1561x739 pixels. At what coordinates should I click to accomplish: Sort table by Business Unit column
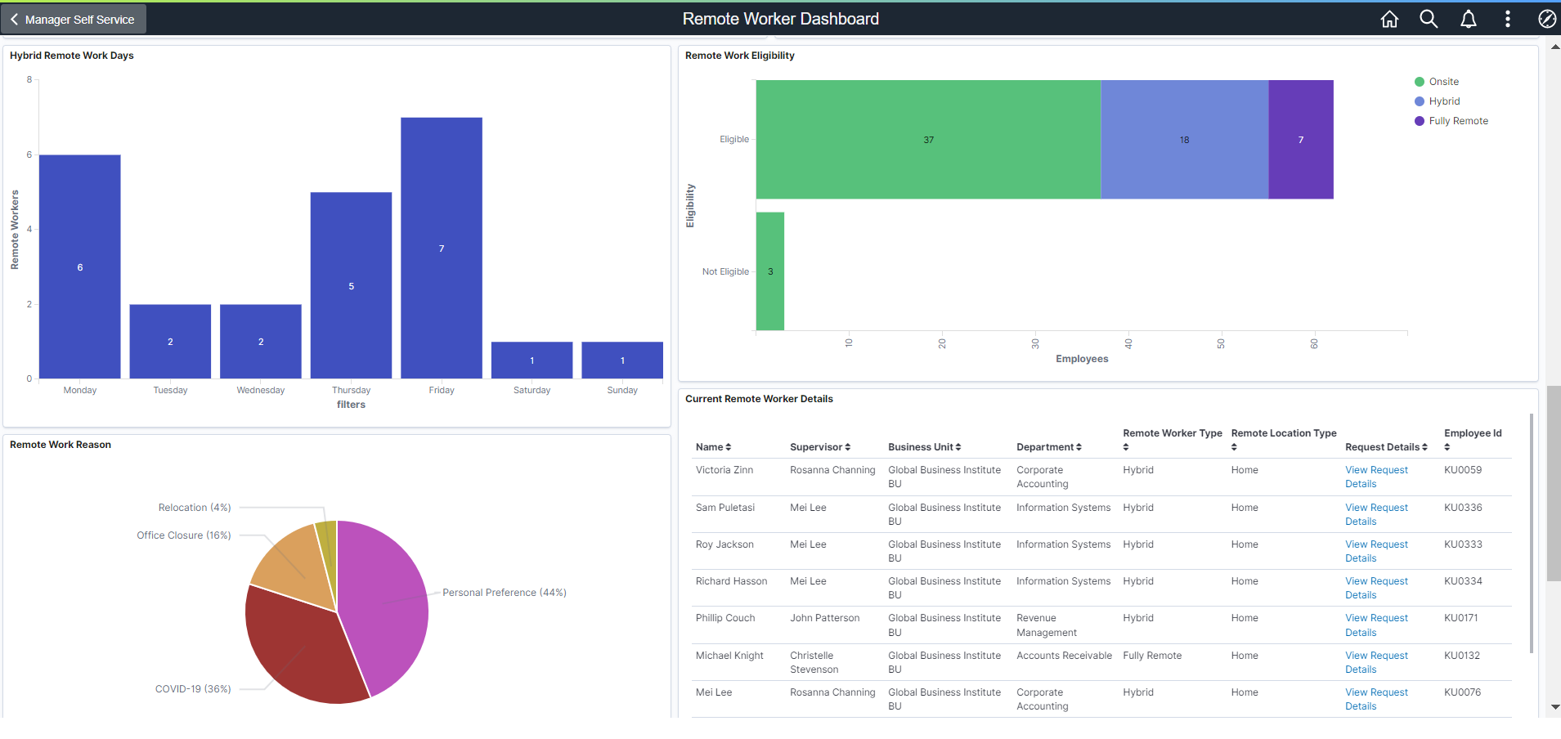[925, 447]
